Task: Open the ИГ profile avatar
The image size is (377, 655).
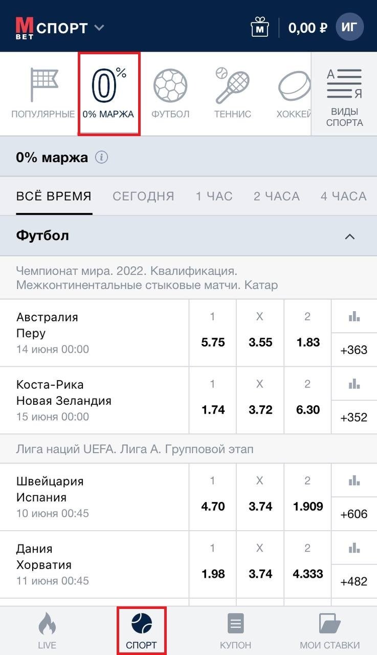Action: (x=350, y=27)
